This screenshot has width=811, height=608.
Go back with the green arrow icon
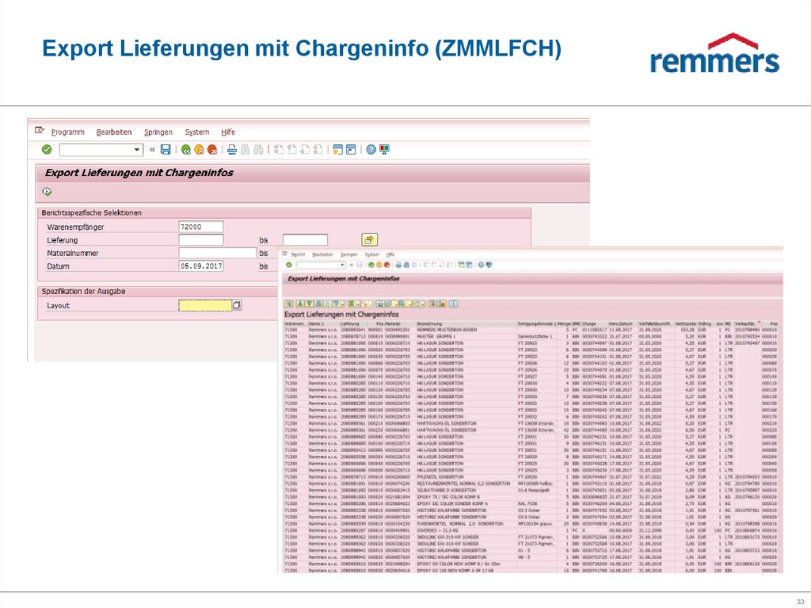click(185, 149)
